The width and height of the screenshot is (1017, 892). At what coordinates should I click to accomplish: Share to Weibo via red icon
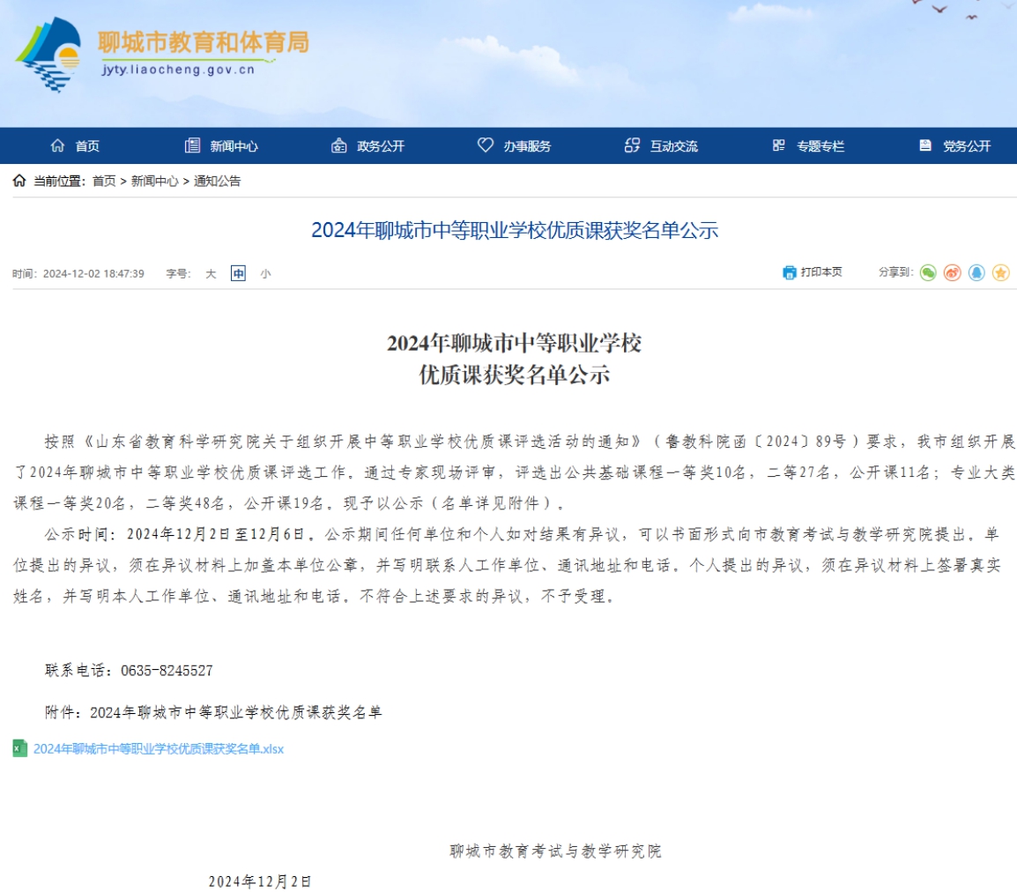(x=952, y=272)
